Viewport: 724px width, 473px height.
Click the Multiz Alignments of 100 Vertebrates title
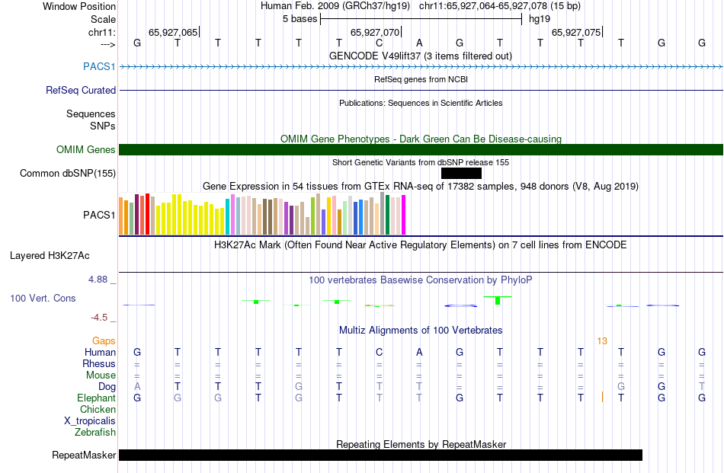421,330
